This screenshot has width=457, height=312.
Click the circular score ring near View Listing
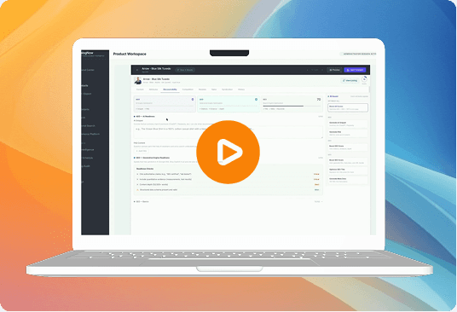pyautogui.click(x=364, y=79)
